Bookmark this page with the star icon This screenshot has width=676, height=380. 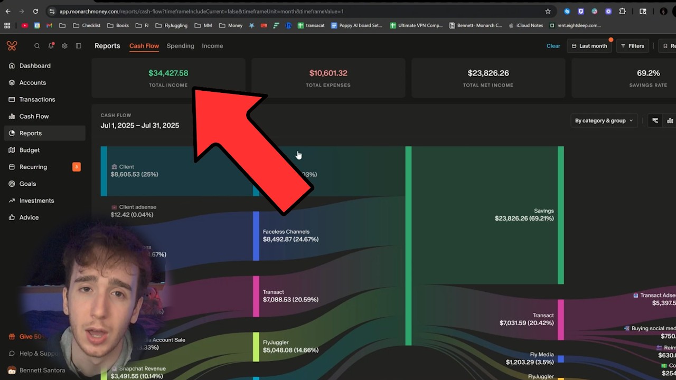[x=548, y=11]
